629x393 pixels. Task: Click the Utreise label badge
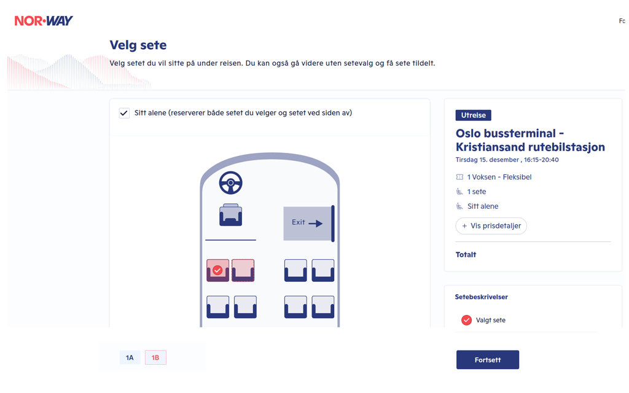pyautogui.click(x=474, y=115)
